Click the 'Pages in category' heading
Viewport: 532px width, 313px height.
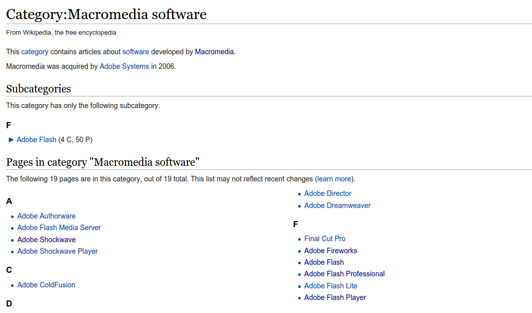(103, 162)
